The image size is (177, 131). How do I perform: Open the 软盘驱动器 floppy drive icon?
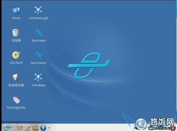15,77
